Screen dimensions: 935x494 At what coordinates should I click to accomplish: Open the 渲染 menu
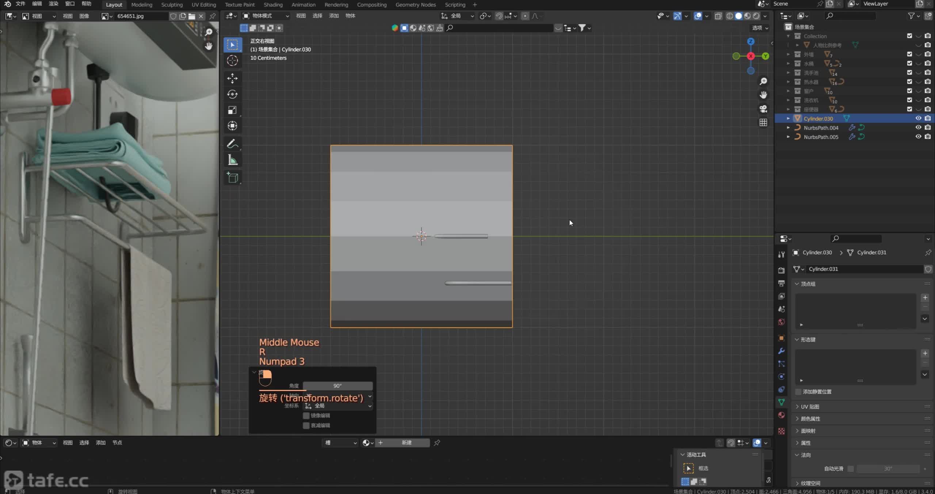click(x=53, y=4)
